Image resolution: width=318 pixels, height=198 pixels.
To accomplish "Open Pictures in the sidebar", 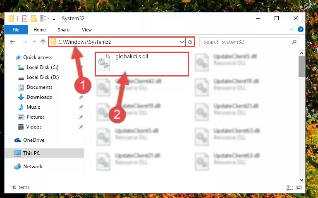I will coord(36,117).
